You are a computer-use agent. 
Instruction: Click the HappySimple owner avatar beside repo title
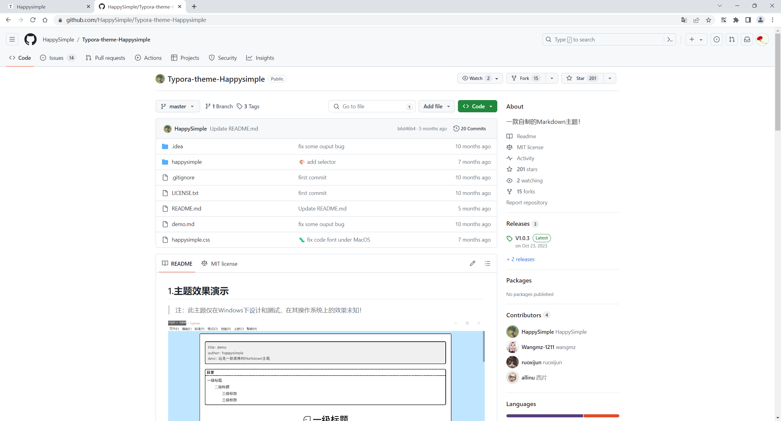coord(160,79)
